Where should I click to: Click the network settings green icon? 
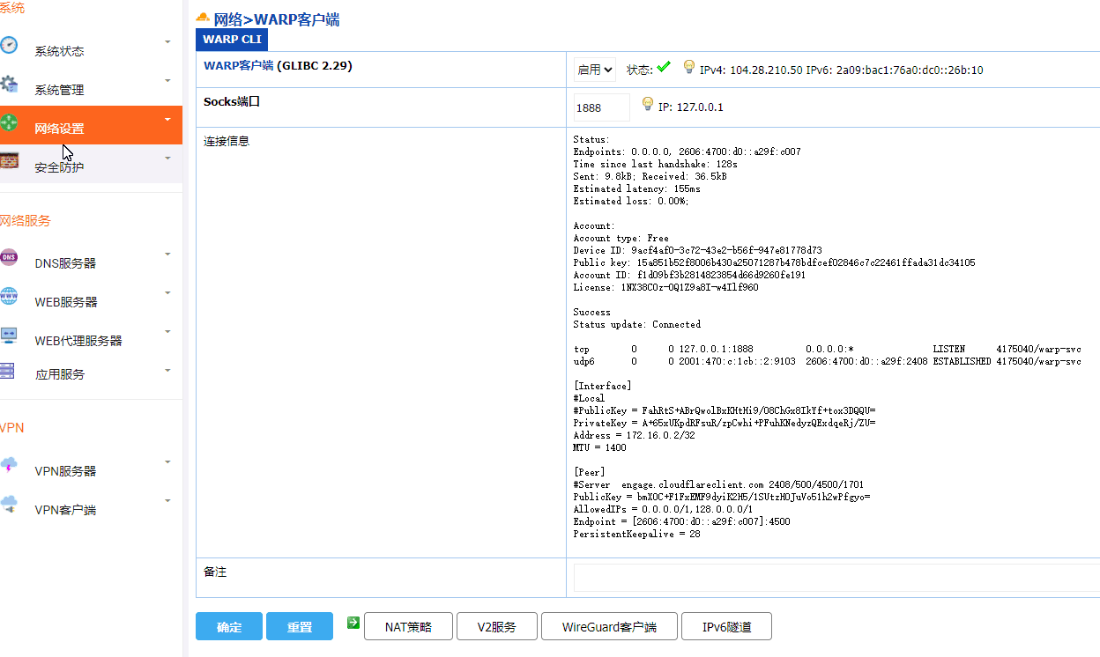pyautogui.click(x=8, y=122)
